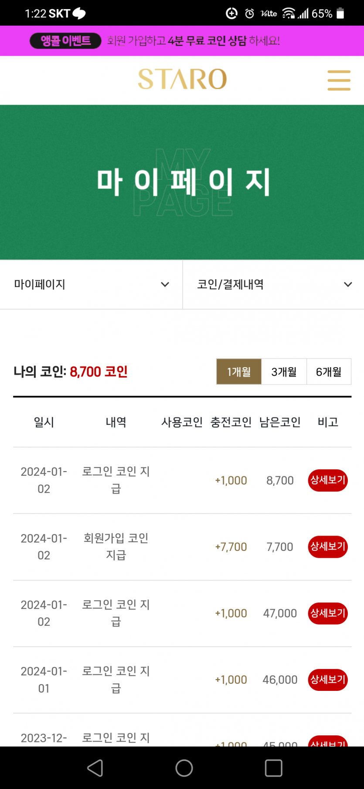The width and height of the screenshot is (364, 789).
Task: Click 상세보기 for 47,000 balance row
Action: [328, 613]
